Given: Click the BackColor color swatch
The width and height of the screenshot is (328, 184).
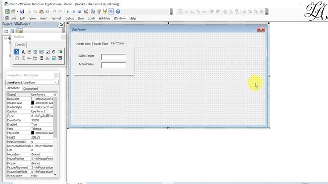Looking at the screenshot, I should pyautogui.click(x=33, y=99).
